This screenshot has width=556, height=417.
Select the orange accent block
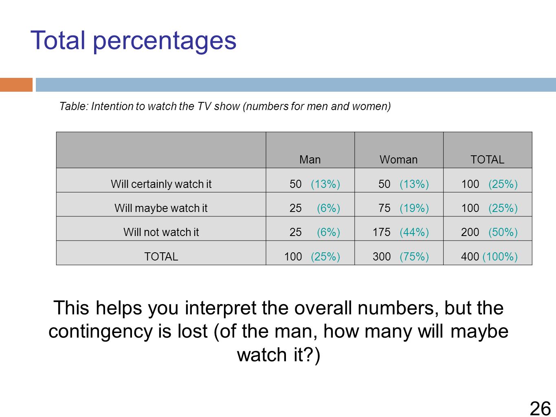[16, 85]
